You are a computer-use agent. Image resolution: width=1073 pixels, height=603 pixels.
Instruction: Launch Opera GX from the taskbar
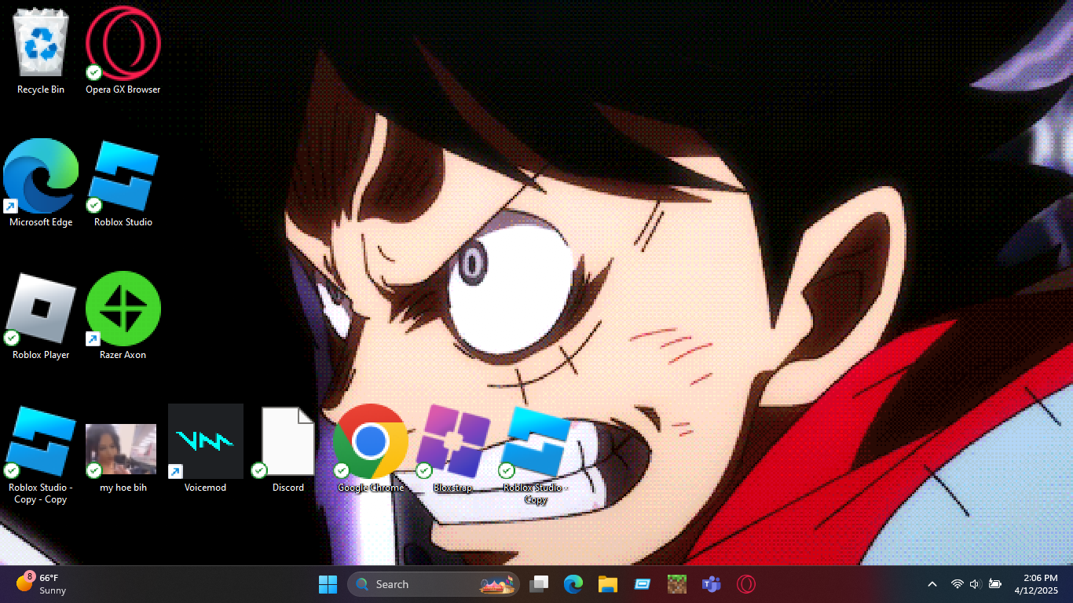(x=746, y=584)
